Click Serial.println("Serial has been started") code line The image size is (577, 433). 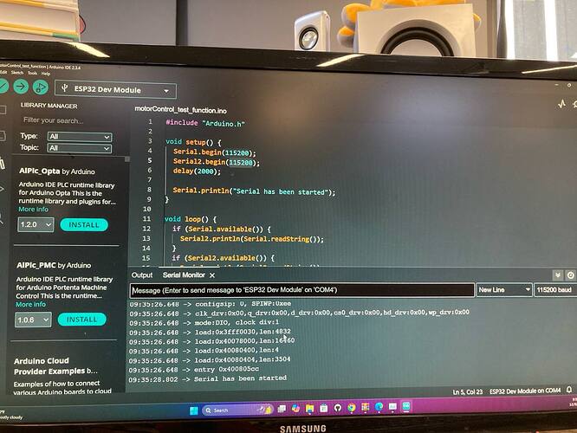(254, 191)
